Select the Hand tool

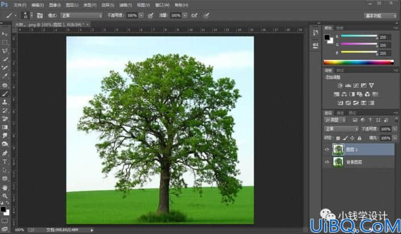click(5, 188)
